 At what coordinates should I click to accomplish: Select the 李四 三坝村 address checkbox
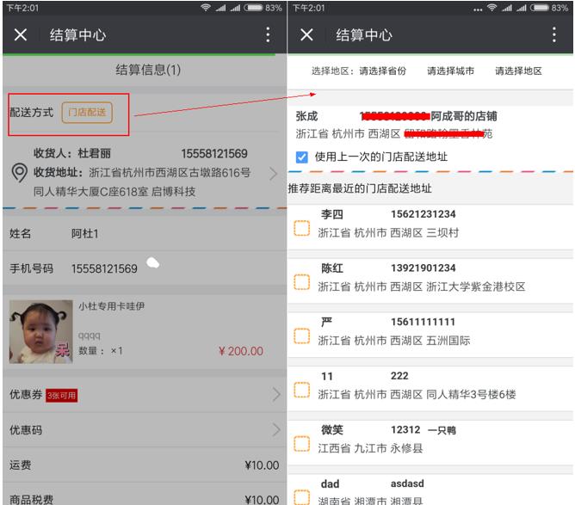point(301,228)
